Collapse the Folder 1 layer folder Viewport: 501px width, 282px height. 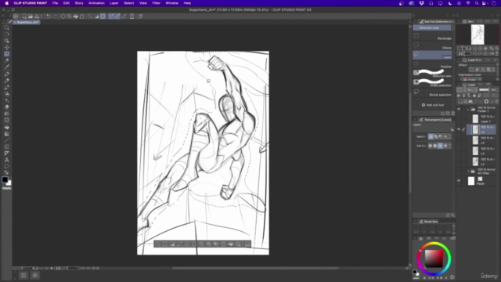pyautogui.click(x=468, y=109)
